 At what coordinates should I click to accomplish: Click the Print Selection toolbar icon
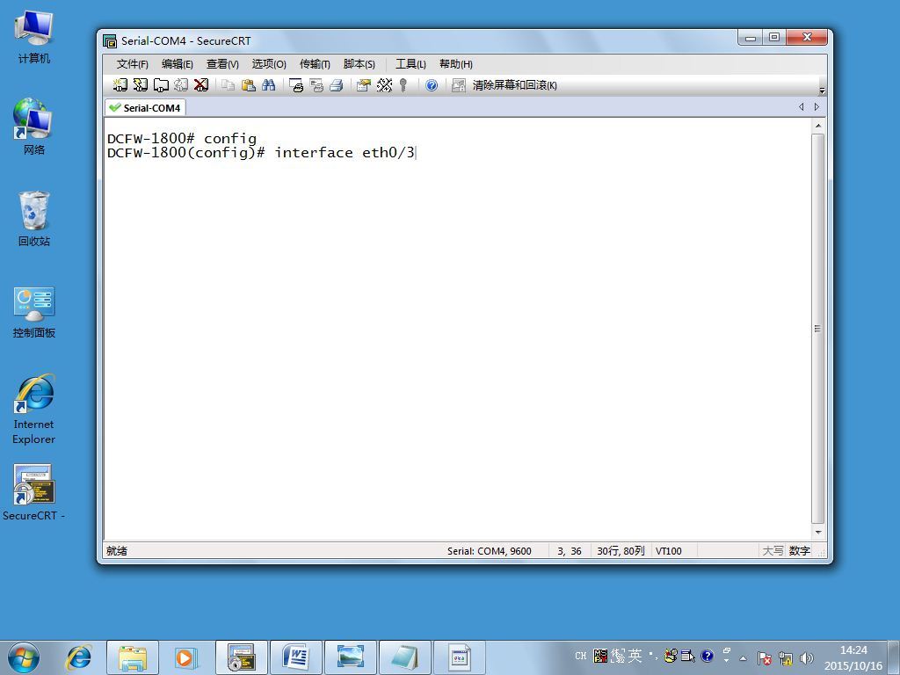tap(316, 85)
